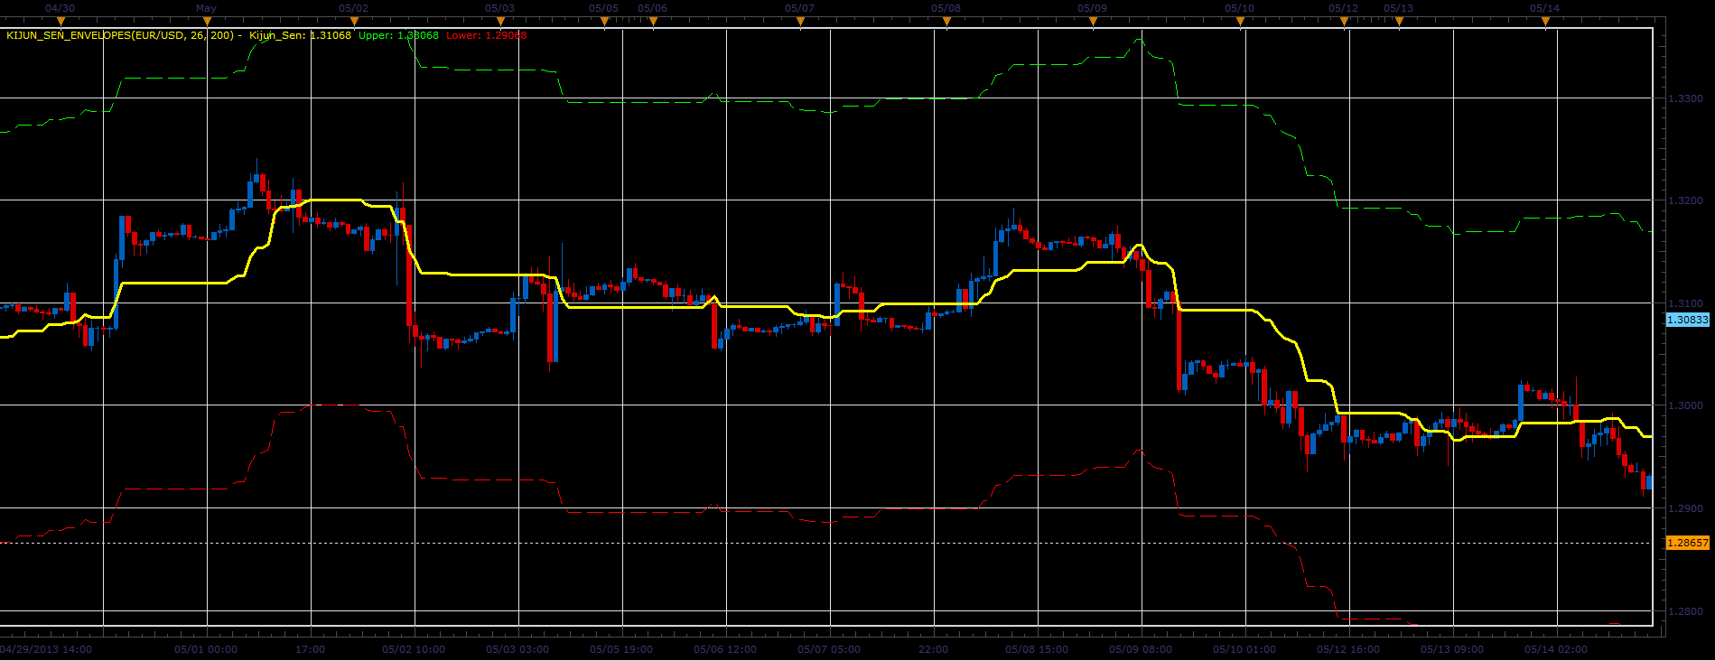Click the 05/12 16:00 time axis label
Image resolution: width=1715 pixels, height=661 pixels.
[1348, 649]
